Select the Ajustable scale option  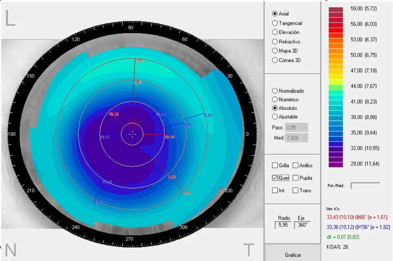pos(275,117)
